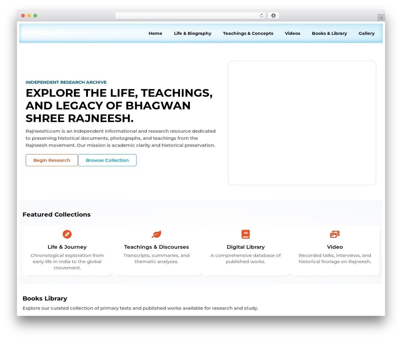
Task: Go to the Home menu item
Action: 155,33
